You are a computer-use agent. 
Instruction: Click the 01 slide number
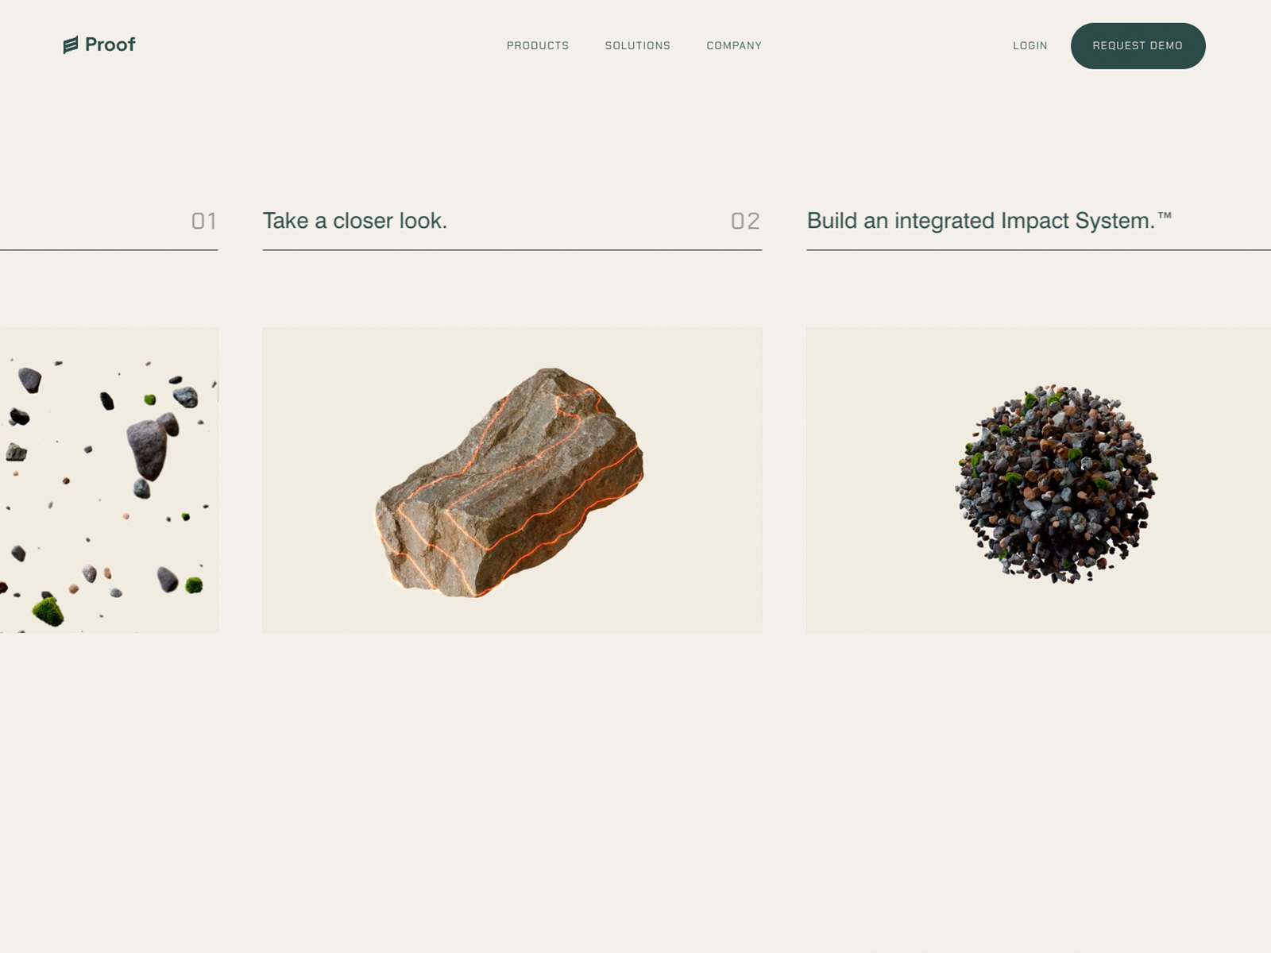coord(203,221)
